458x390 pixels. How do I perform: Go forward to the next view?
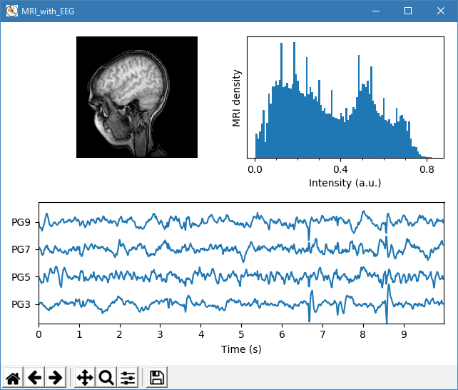point(56,377)
